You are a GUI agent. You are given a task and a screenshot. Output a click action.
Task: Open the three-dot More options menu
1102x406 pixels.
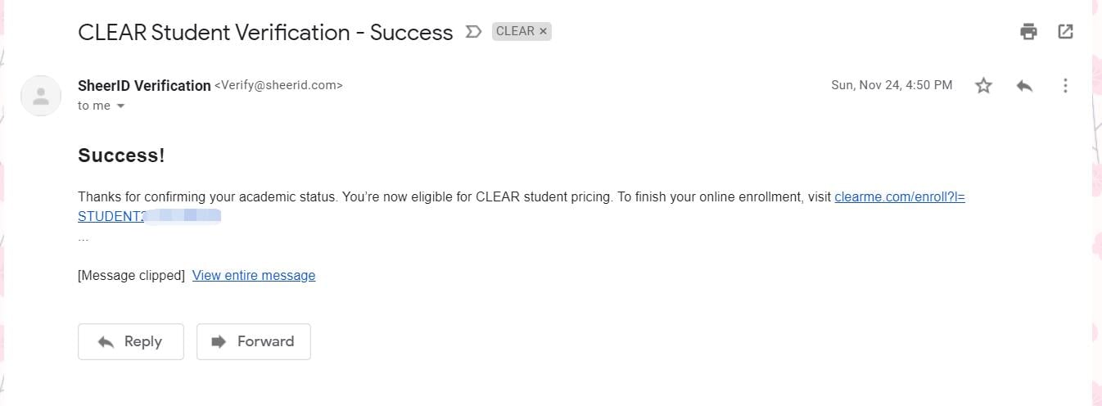[1065, 85]
